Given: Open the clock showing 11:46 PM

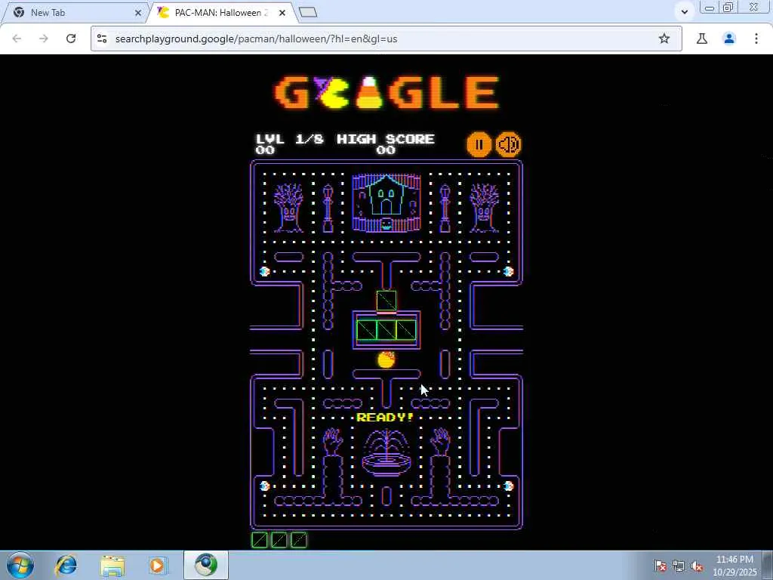Looking at the screenshot, I should tap(735, 565).
